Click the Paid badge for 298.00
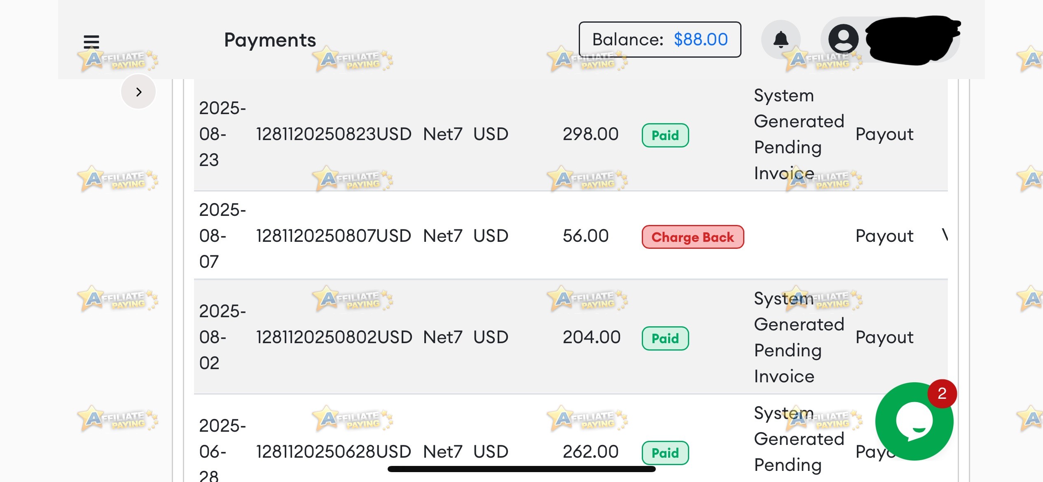The width and height of the screenshot is (1043, 482). [665, 135]
